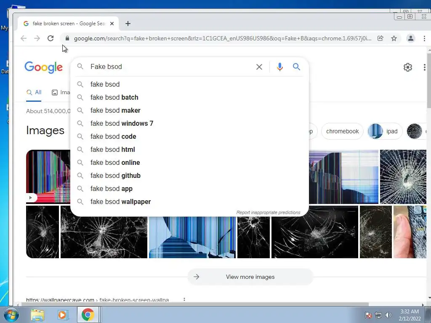The width and height of the screenshot is (431, 323).
Task: Open Windows Explorer from the taskbar
Action: click(37, 315)
